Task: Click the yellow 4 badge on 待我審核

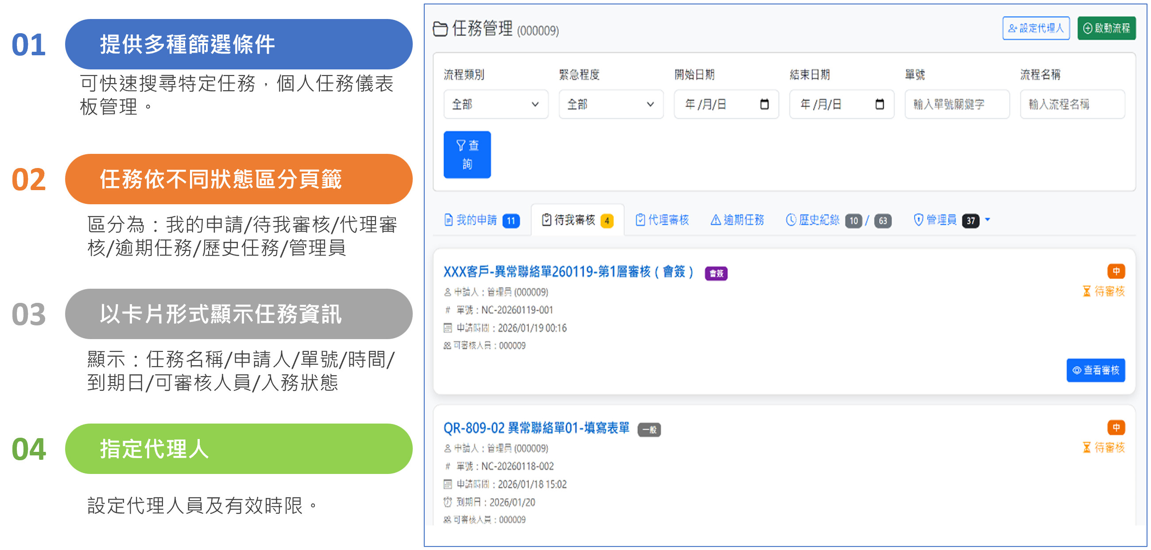Action: (x=607, y=221)
